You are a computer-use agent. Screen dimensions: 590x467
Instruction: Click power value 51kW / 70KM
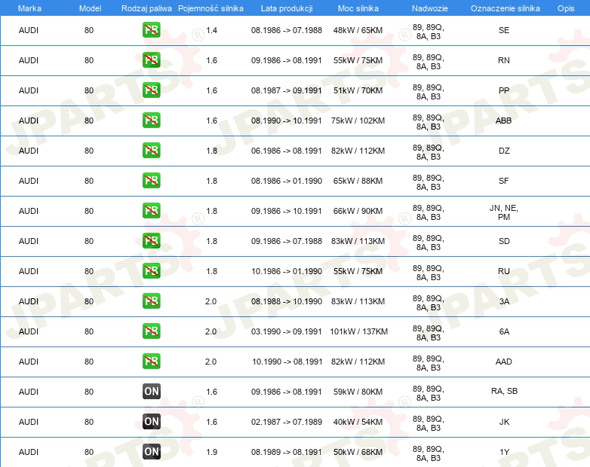click(358, 90)
